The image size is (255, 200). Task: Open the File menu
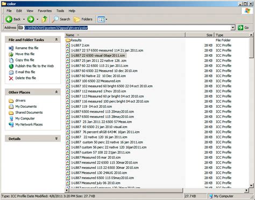tap(9, 11)
